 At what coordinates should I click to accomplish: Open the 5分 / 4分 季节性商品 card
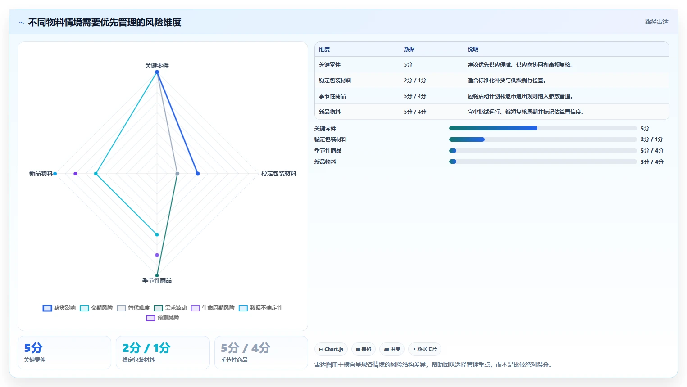tap(261, 352)
